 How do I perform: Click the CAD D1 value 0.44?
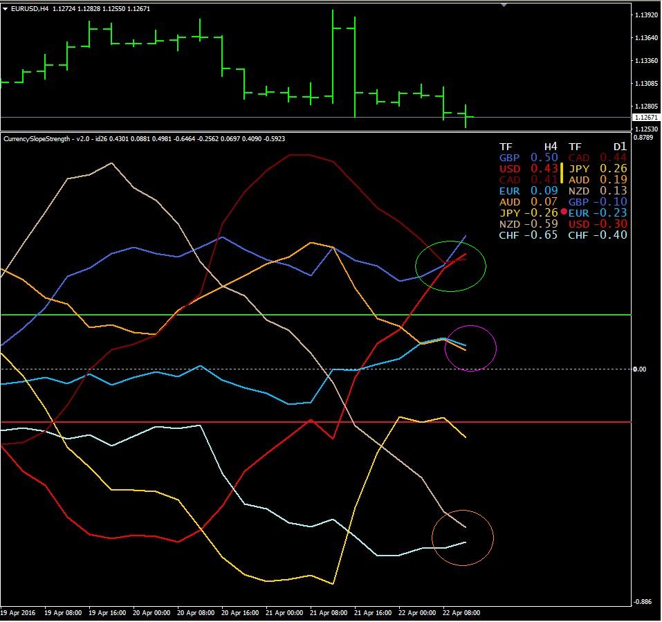pos(614,157)
